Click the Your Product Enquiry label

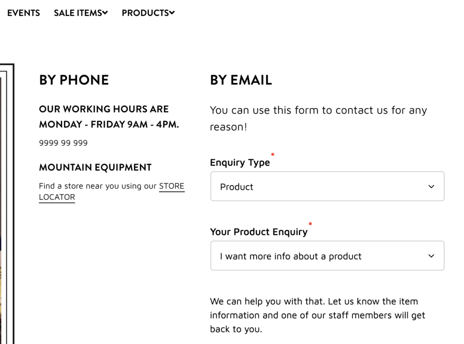click(x=259, y=232)
